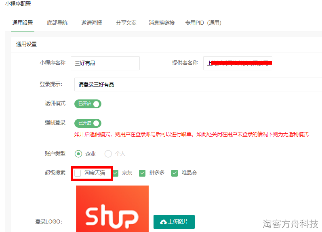Check the 淘宝天猫 checkbox
Viewport: 322px width, 232px height.
coord(78,173)
